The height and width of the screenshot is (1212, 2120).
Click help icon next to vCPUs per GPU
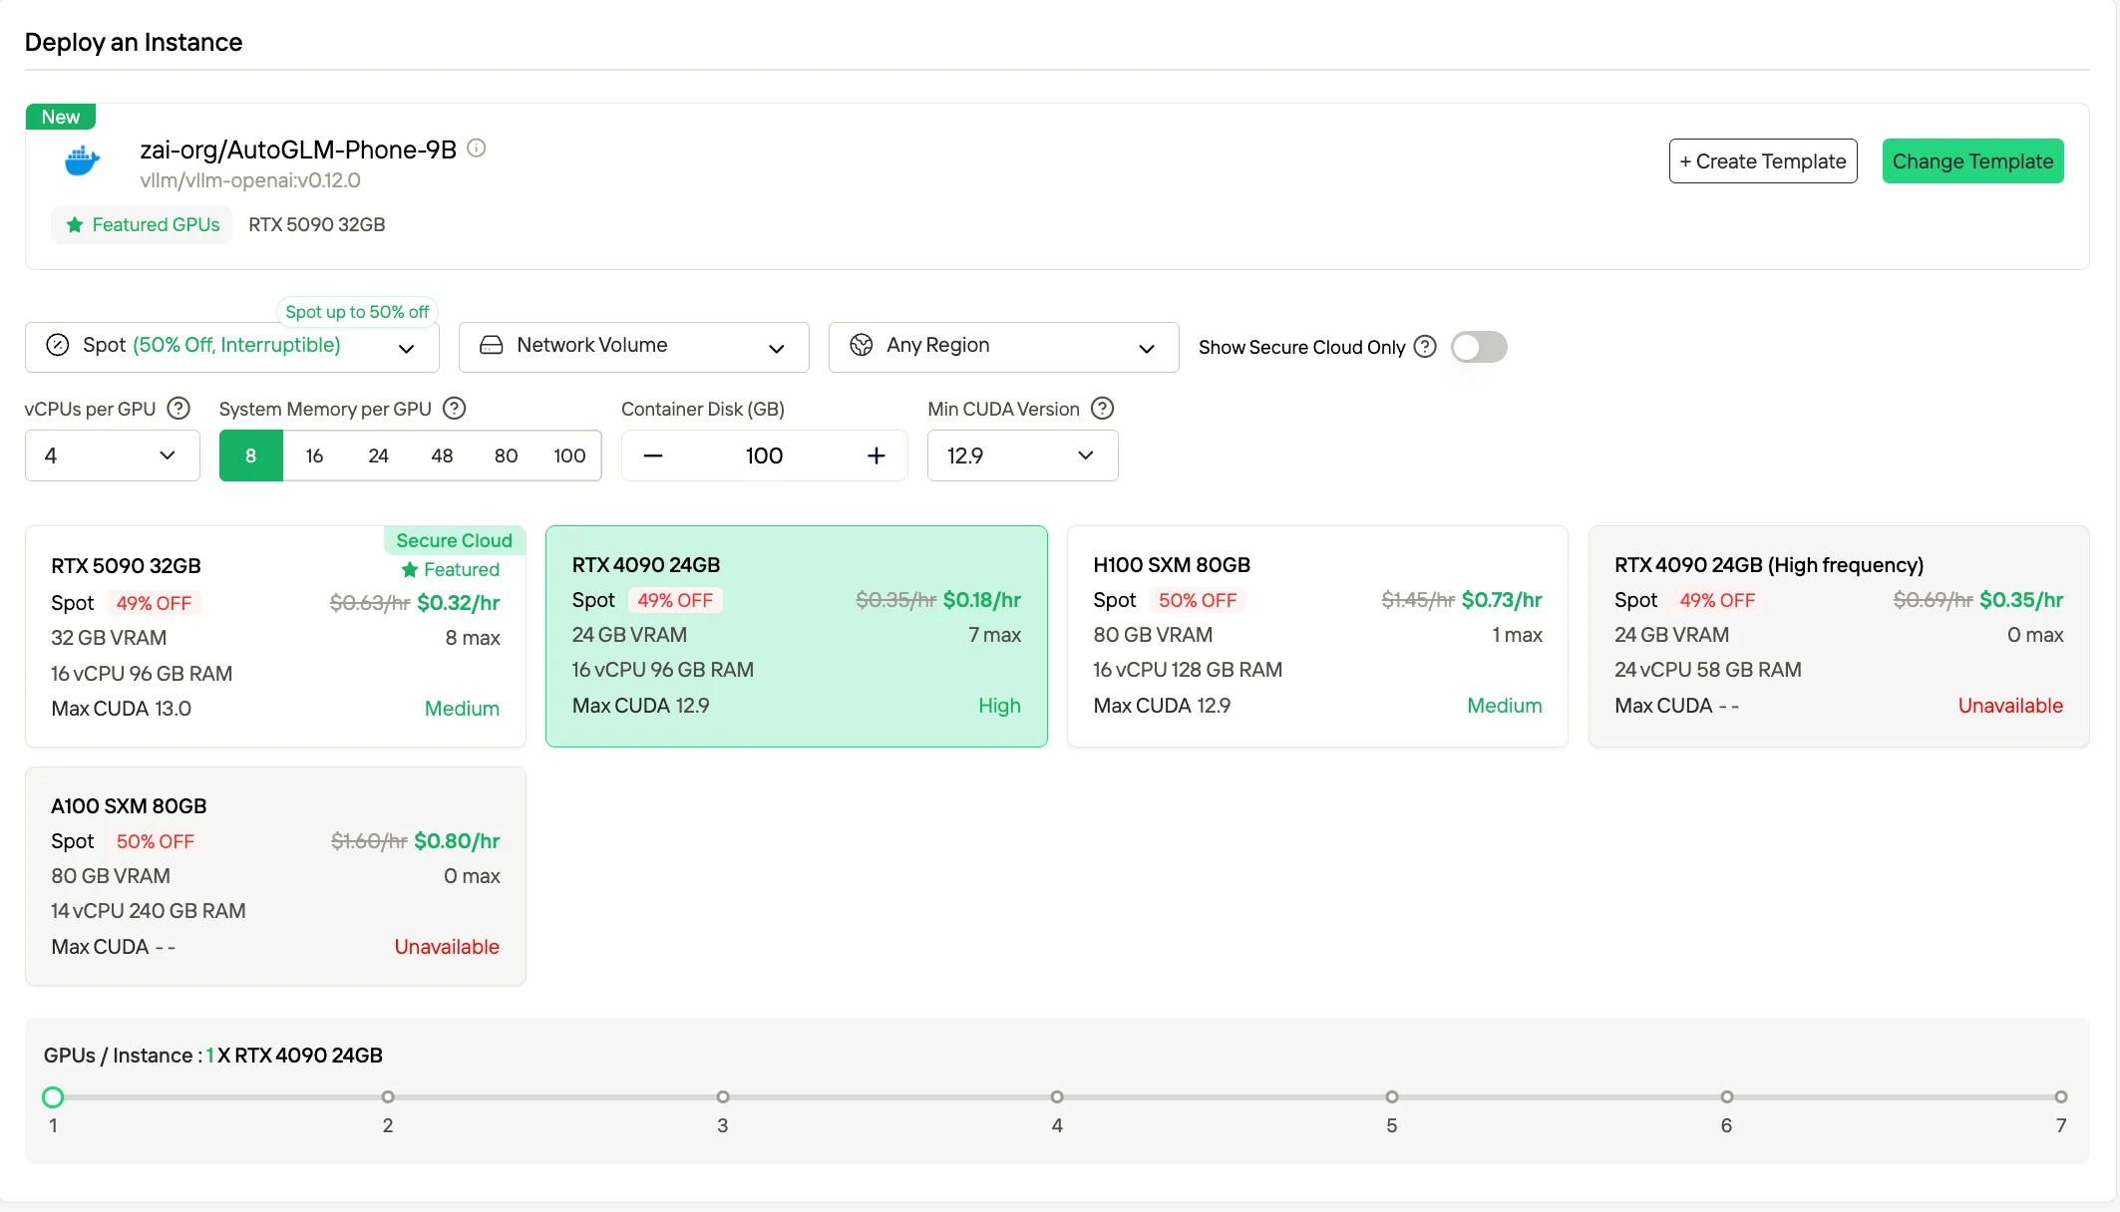pyautogui.click(x=178, y=409)
